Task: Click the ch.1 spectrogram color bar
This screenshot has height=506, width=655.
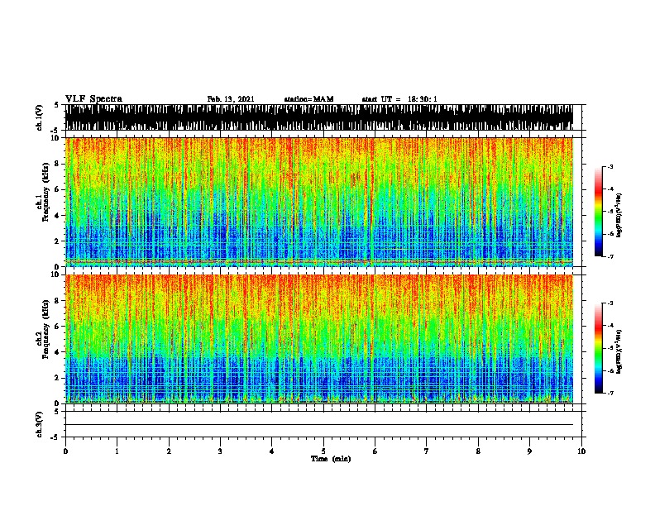Action: (x=599, y=212)
